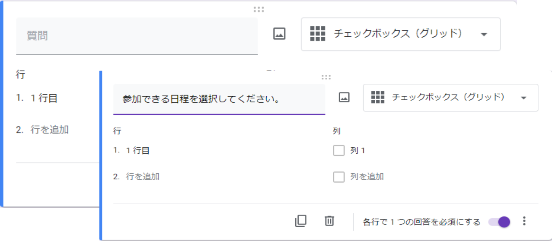Click the 列を追加 checkbox
The image size is (552, 241).
(x=339, y=177)
